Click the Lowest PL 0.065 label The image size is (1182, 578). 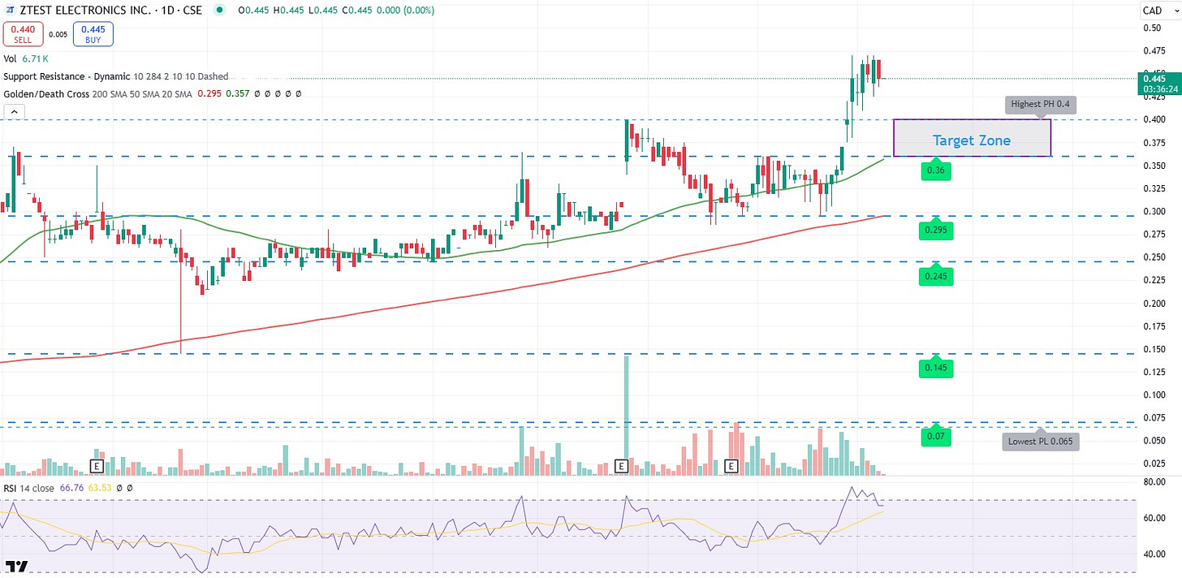1042,442
